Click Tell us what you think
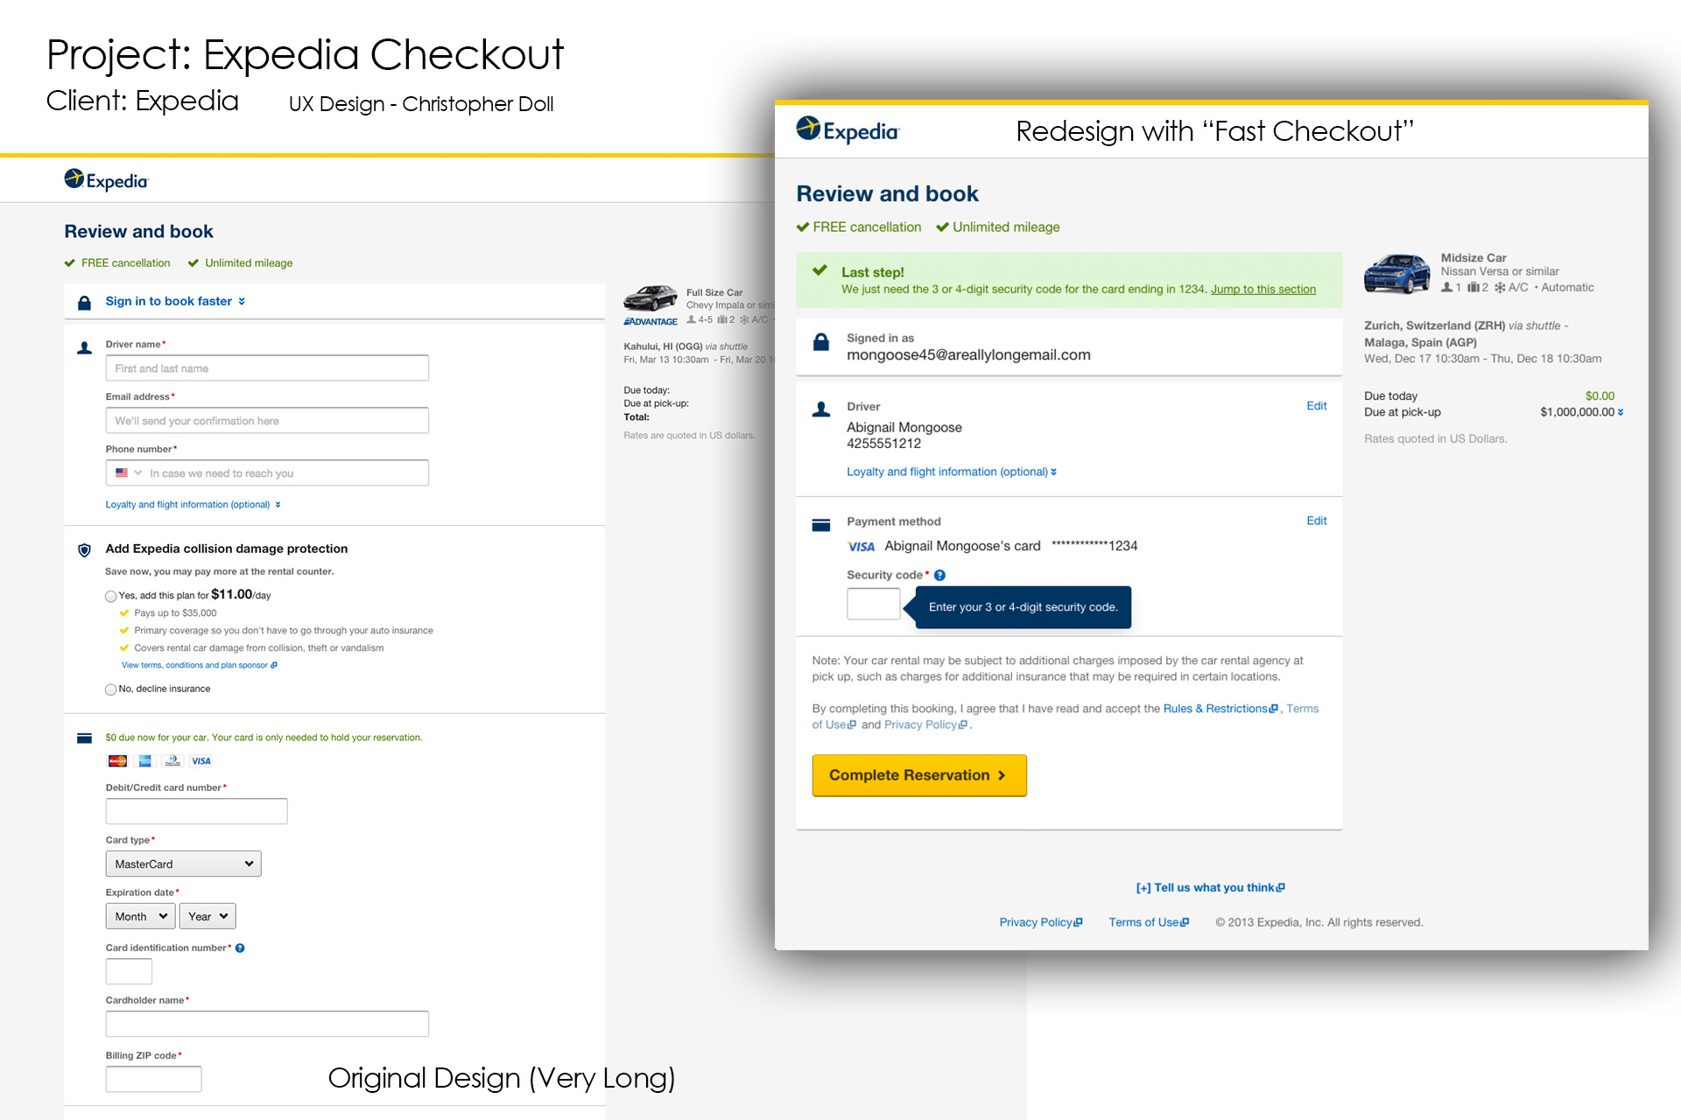The width and height of the screenshot is (1681, 1120). (x=1211, y=887)
